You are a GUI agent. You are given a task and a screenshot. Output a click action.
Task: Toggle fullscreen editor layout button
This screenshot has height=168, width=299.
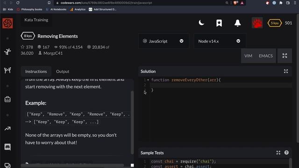285,56
